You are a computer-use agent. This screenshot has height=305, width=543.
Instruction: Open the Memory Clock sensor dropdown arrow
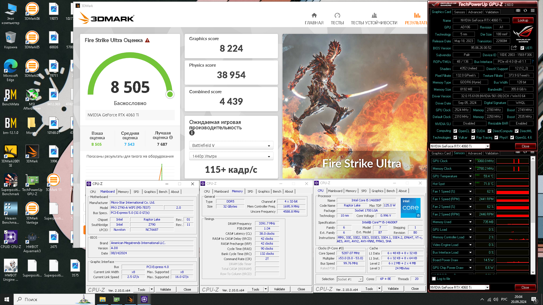(470, 169)
